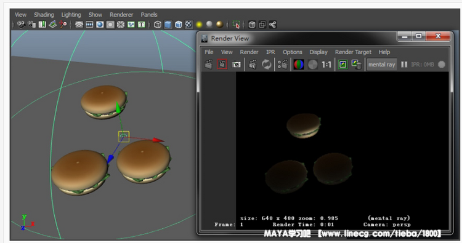Open Render View Display menu

tap(318, 52)
